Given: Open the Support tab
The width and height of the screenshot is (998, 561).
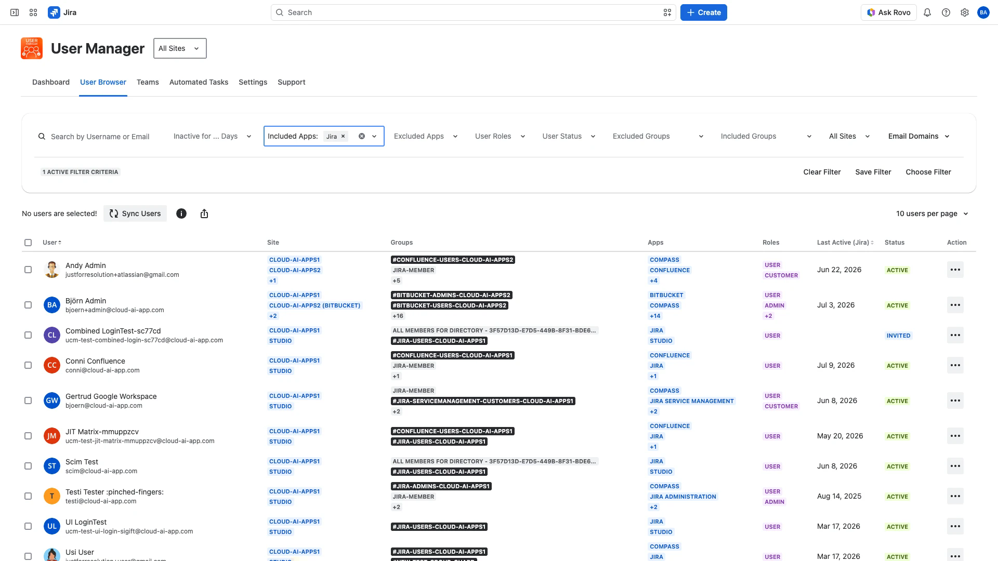Looking at the screenshot, I should click(291, 82).
